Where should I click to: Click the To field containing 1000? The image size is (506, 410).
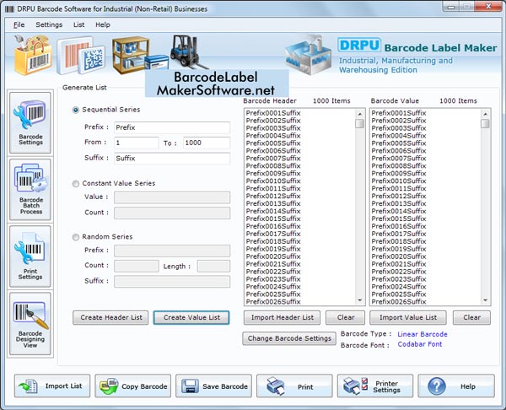click(207, 143)
